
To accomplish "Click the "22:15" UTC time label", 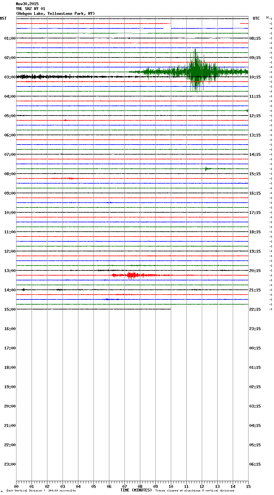I will [x=255, y=309].
